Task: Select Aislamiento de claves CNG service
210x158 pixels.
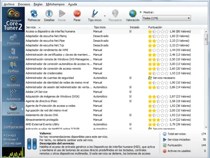Action: point(113,115)
